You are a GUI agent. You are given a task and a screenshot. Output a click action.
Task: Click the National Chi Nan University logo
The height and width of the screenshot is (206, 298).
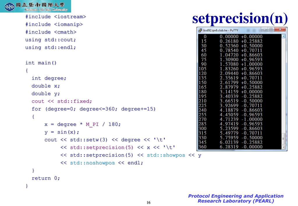pos(35,6)
